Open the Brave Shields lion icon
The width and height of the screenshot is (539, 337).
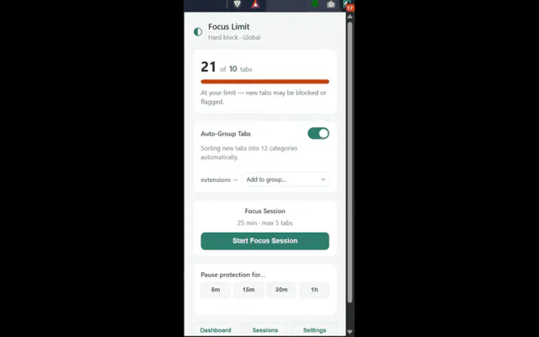coord(237,4)
